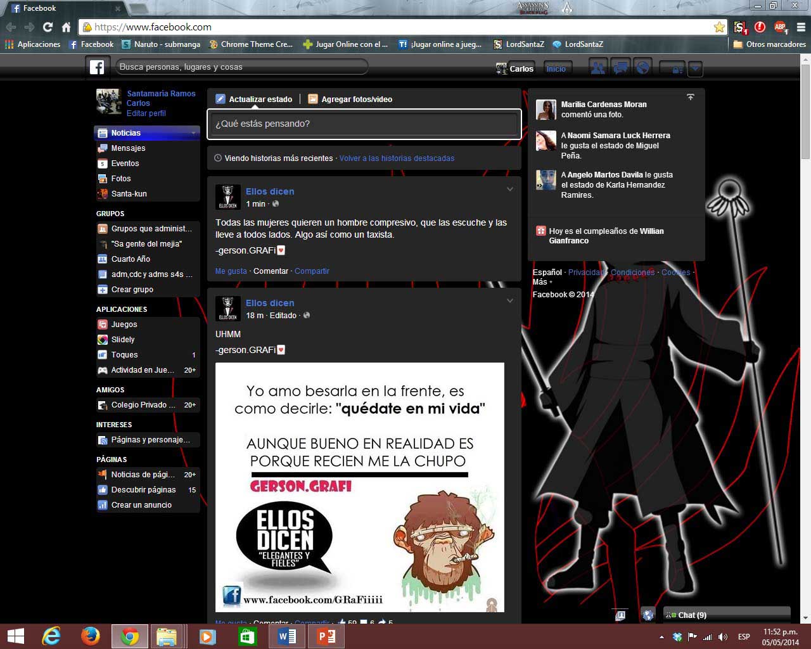The width and height of the screenshot is (811, 649).
Task: Expand Noticias sort dropdown arrow
Action: point(193,133)
